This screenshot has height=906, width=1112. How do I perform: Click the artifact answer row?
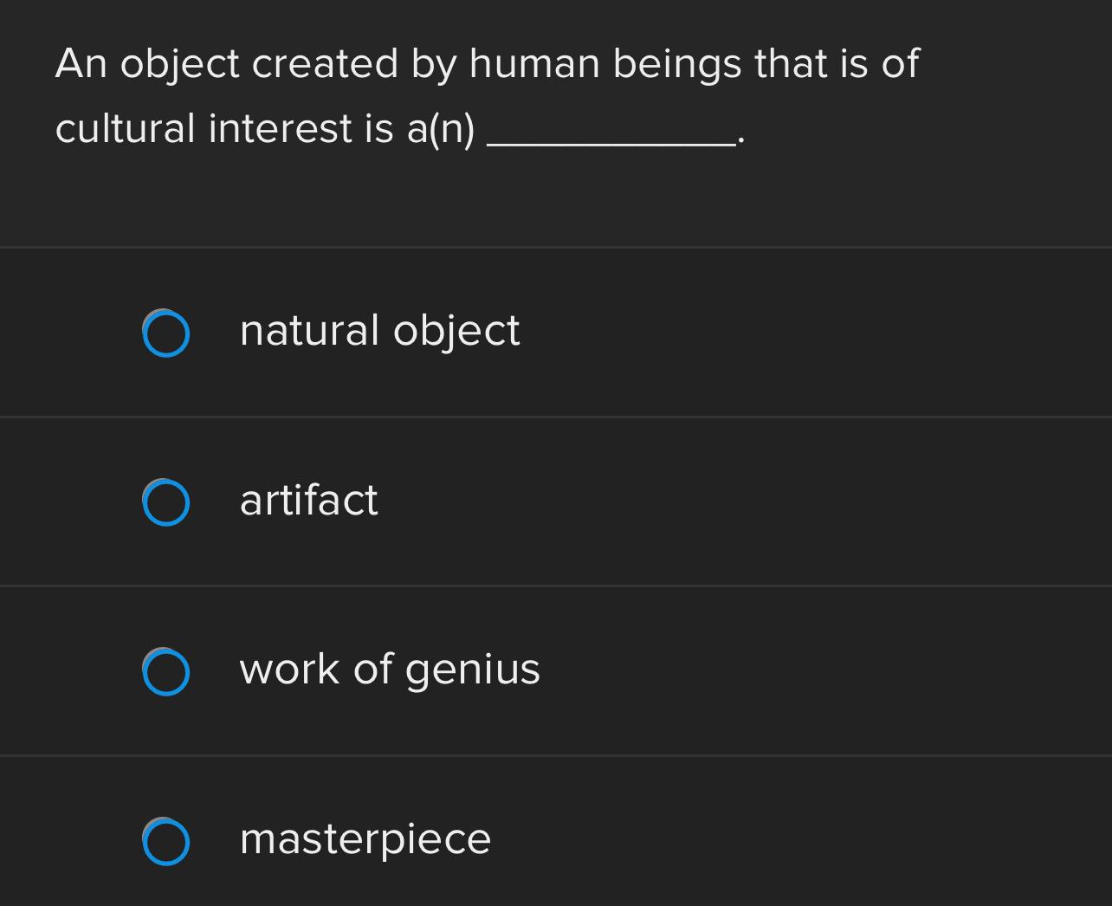[x=554, y=500]
